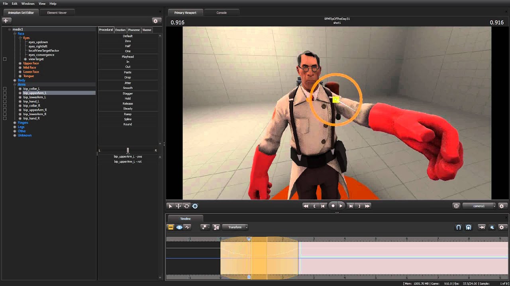Go to the previous frame

[323, 206]
